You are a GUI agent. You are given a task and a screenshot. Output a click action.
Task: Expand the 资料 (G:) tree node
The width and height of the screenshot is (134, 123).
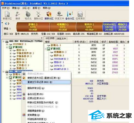(11, 59)
